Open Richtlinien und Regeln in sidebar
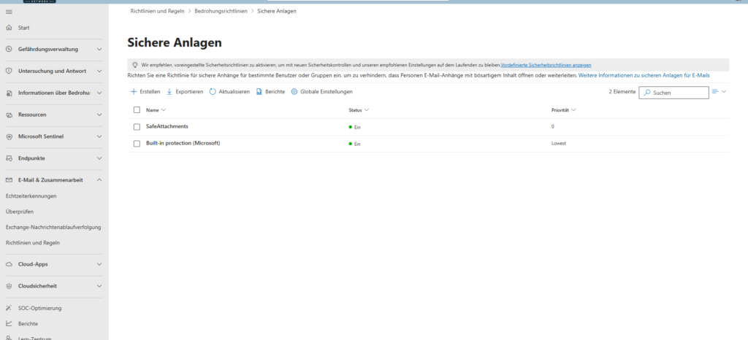The image size is (748, 340). (x=32, y=243)
